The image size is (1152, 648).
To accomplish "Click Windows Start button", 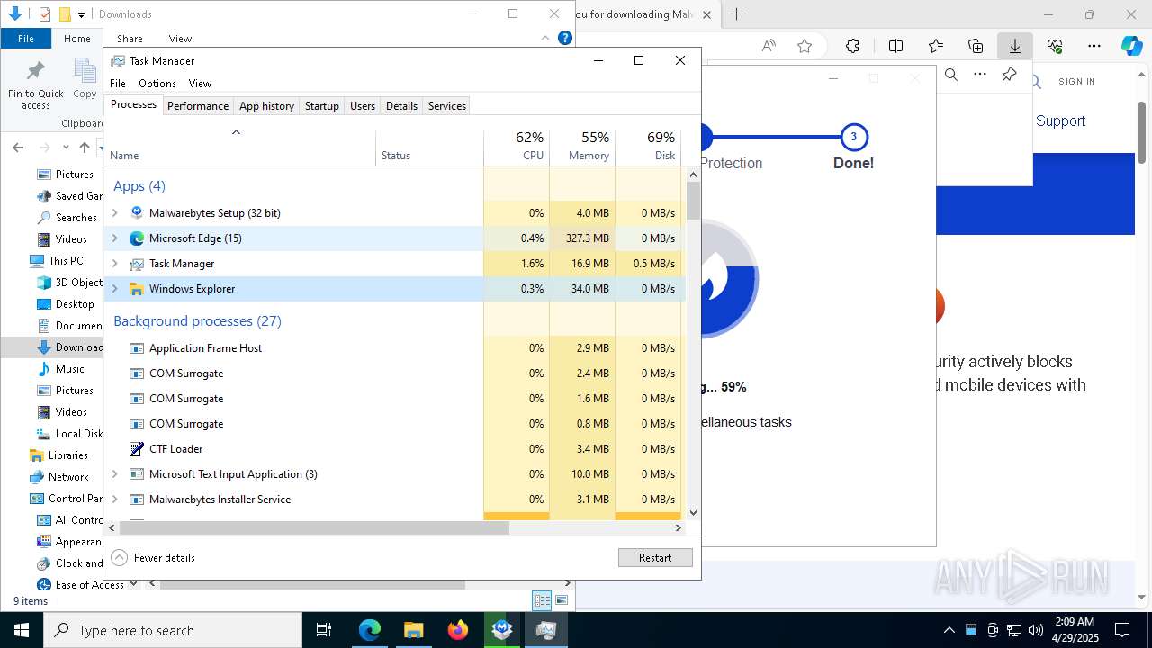I will pos(22,630).
